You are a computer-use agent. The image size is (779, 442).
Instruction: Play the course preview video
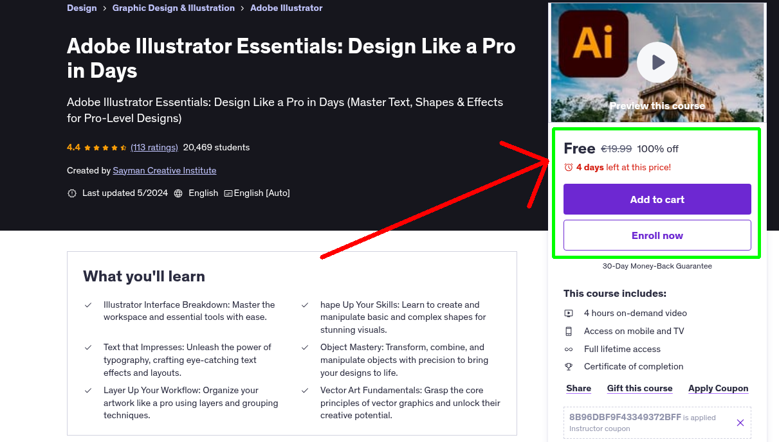[657, 62]
